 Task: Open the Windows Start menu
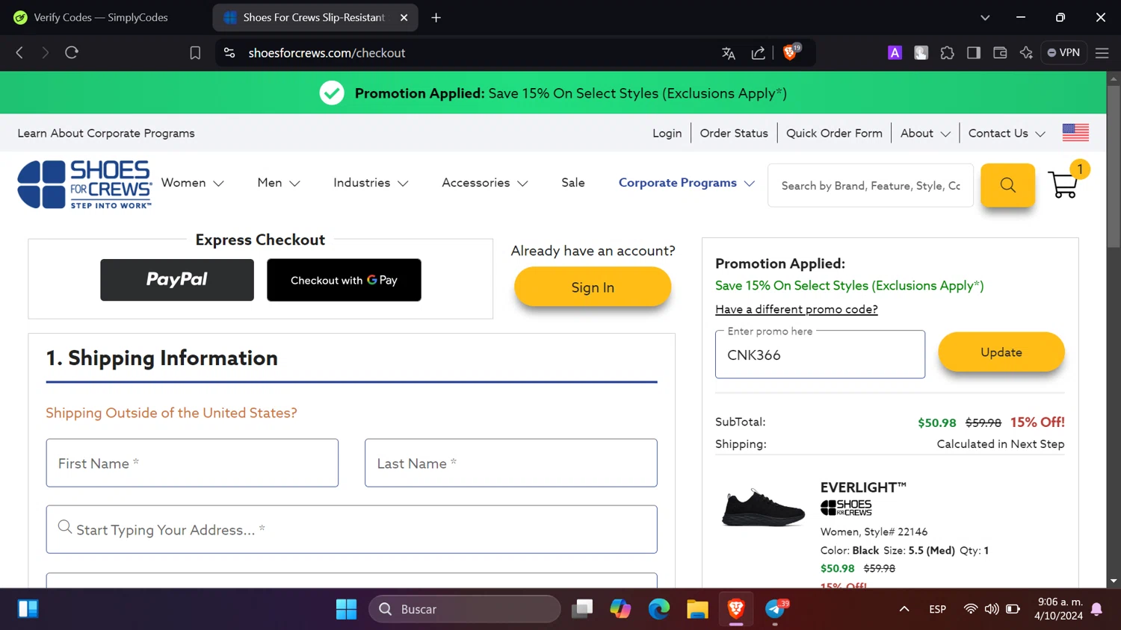click(346, 609)
